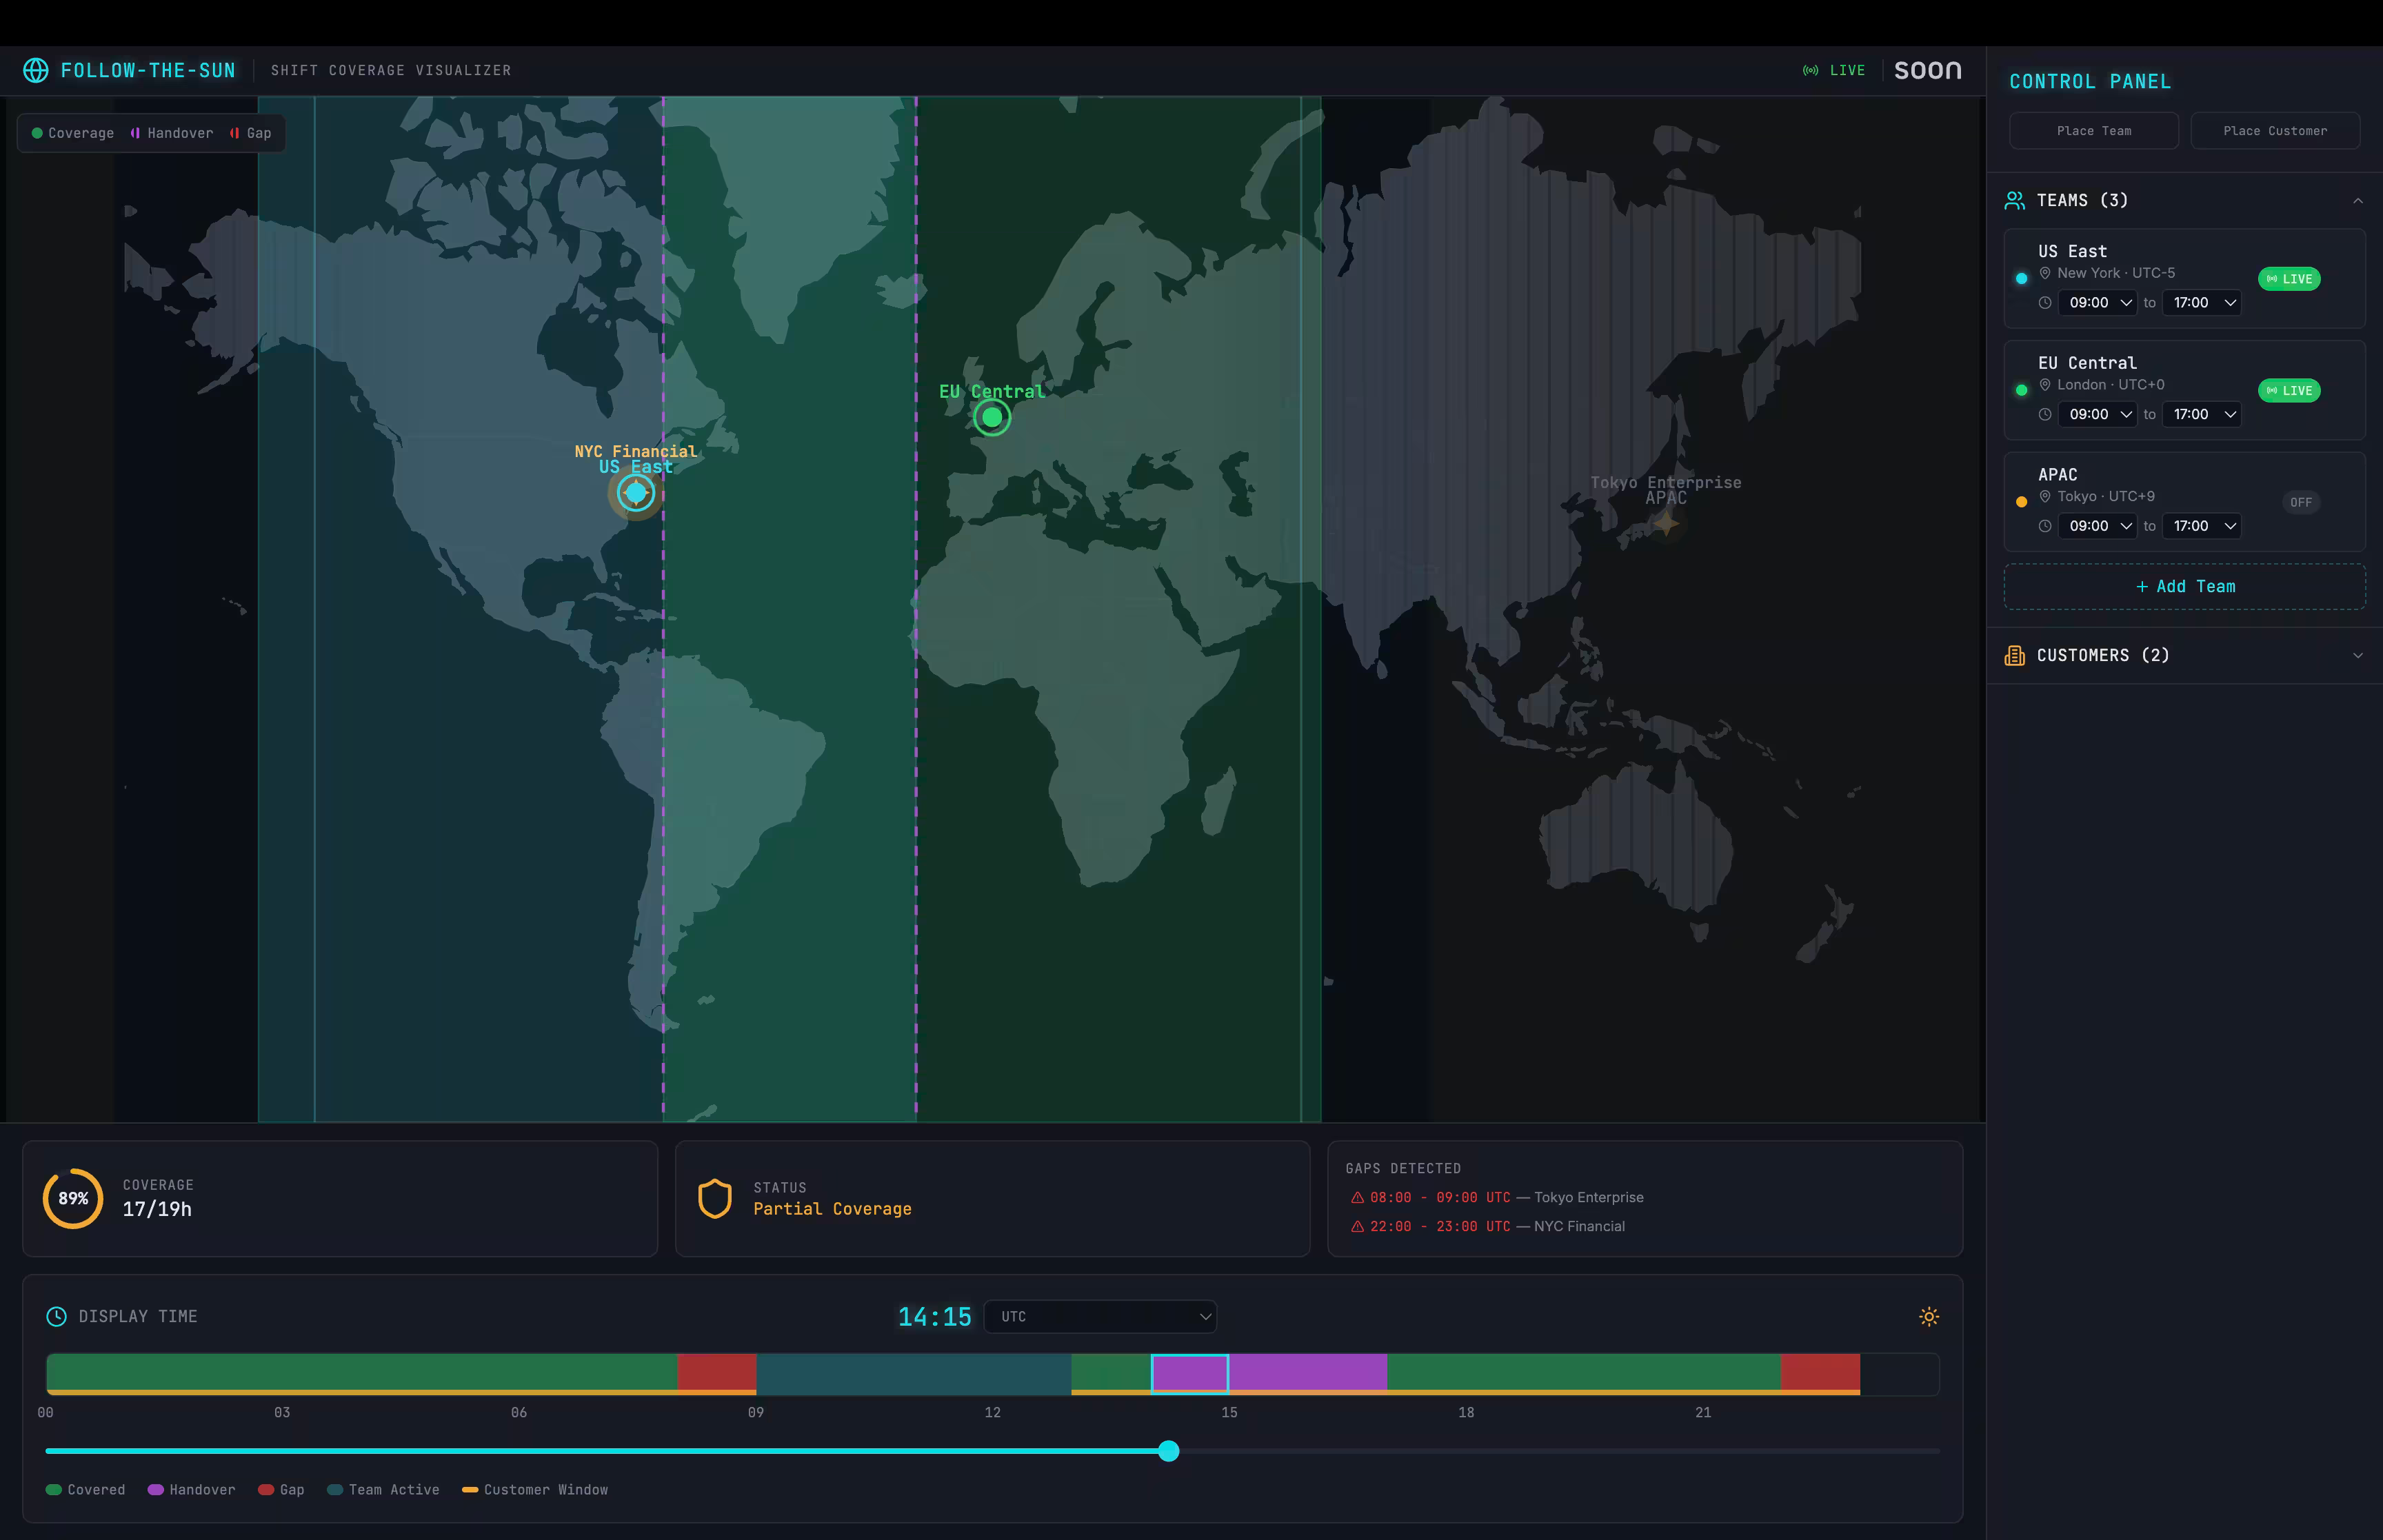The image size is (2383, 1540).
Task: Collapse the Teams section
Action: (x=2358, y=201)
